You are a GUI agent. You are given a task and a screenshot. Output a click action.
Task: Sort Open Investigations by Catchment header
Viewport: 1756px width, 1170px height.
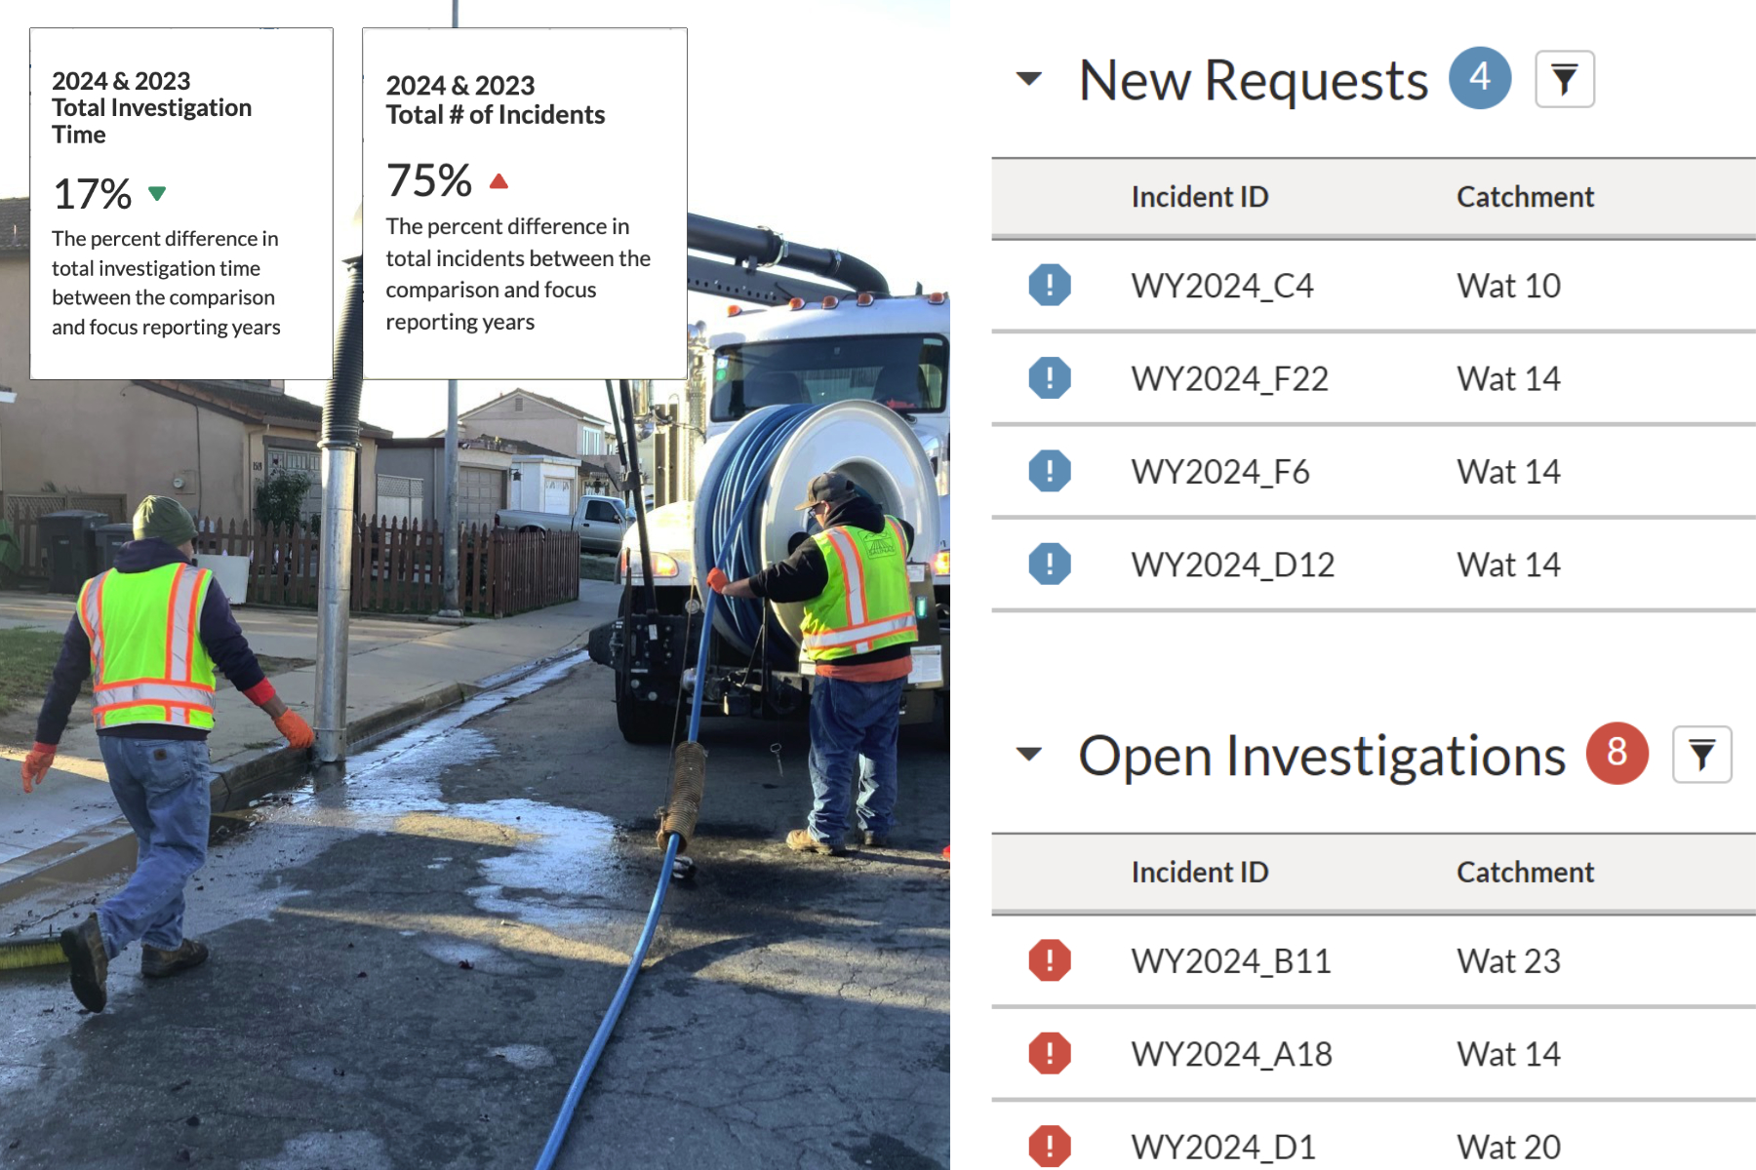(1525, 873)
